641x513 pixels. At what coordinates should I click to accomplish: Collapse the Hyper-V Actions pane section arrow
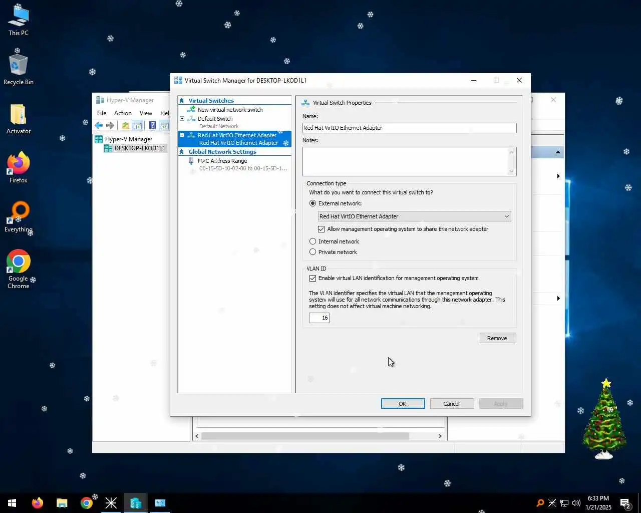[x=558, y=152]
